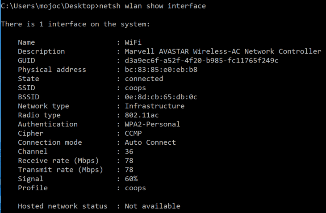Click the SSID value coops
This screenshot has height=213, width=326.
(x=135, y=88)
